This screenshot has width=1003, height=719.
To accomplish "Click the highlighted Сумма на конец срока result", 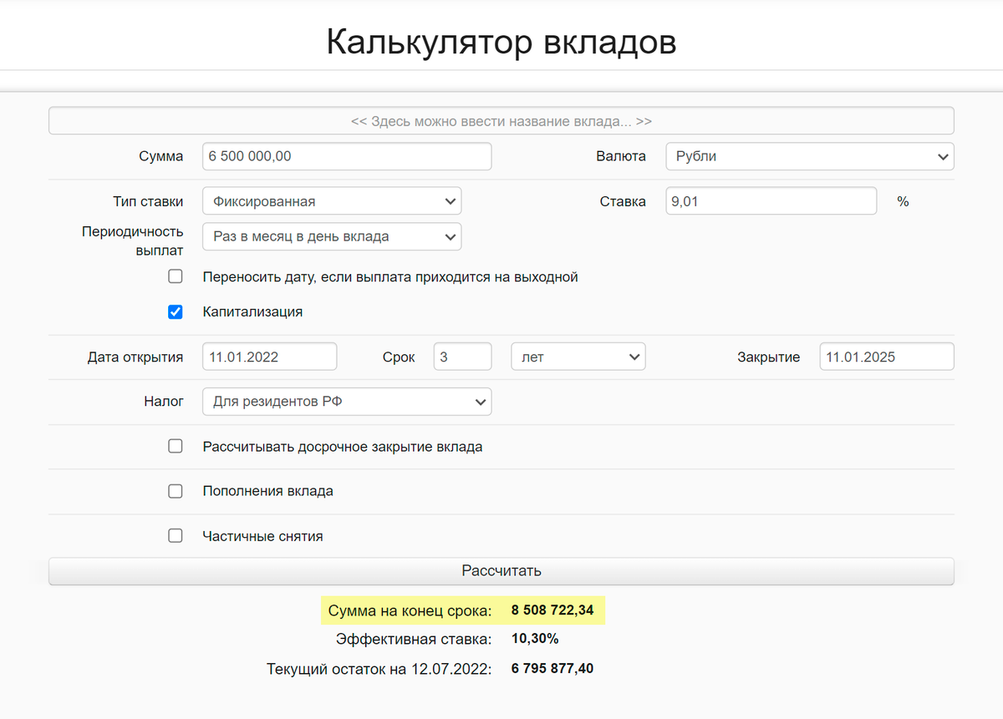I will pos(462,610).
